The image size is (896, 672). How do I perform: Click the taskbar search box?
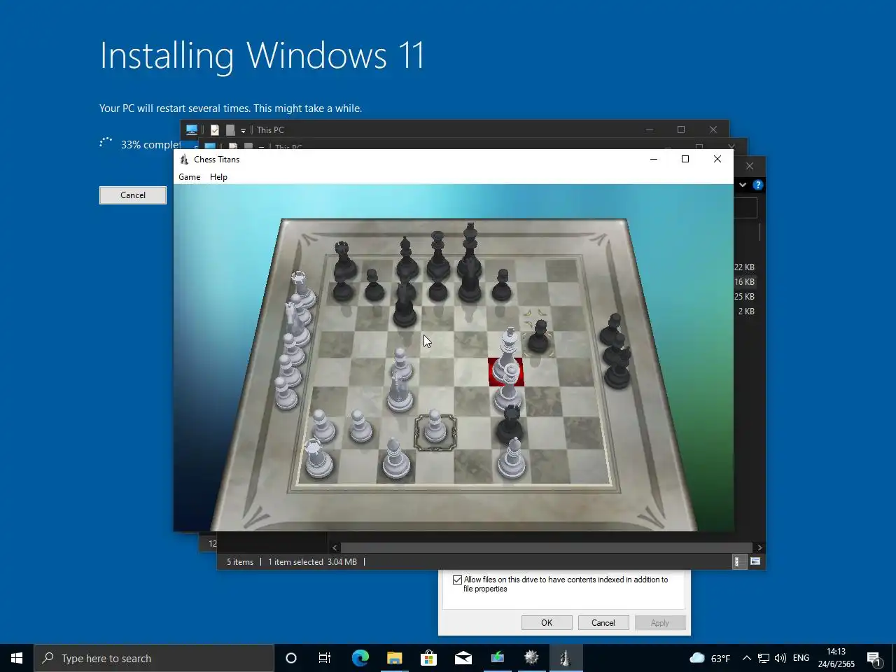click(154, 658)
